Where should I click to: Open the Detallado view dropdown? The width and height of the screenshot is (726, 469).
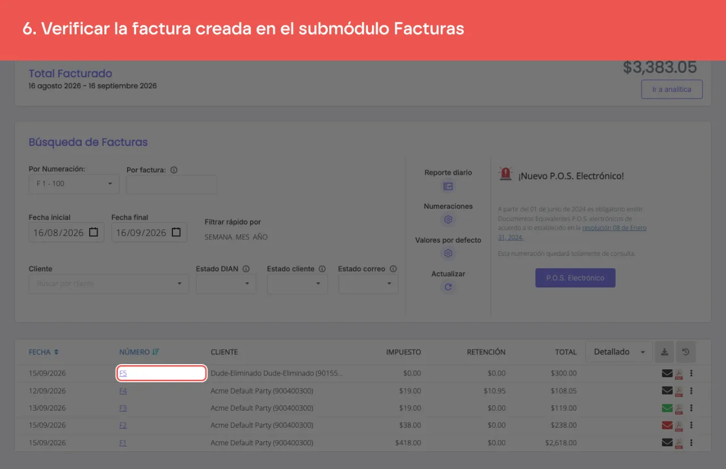619,352
